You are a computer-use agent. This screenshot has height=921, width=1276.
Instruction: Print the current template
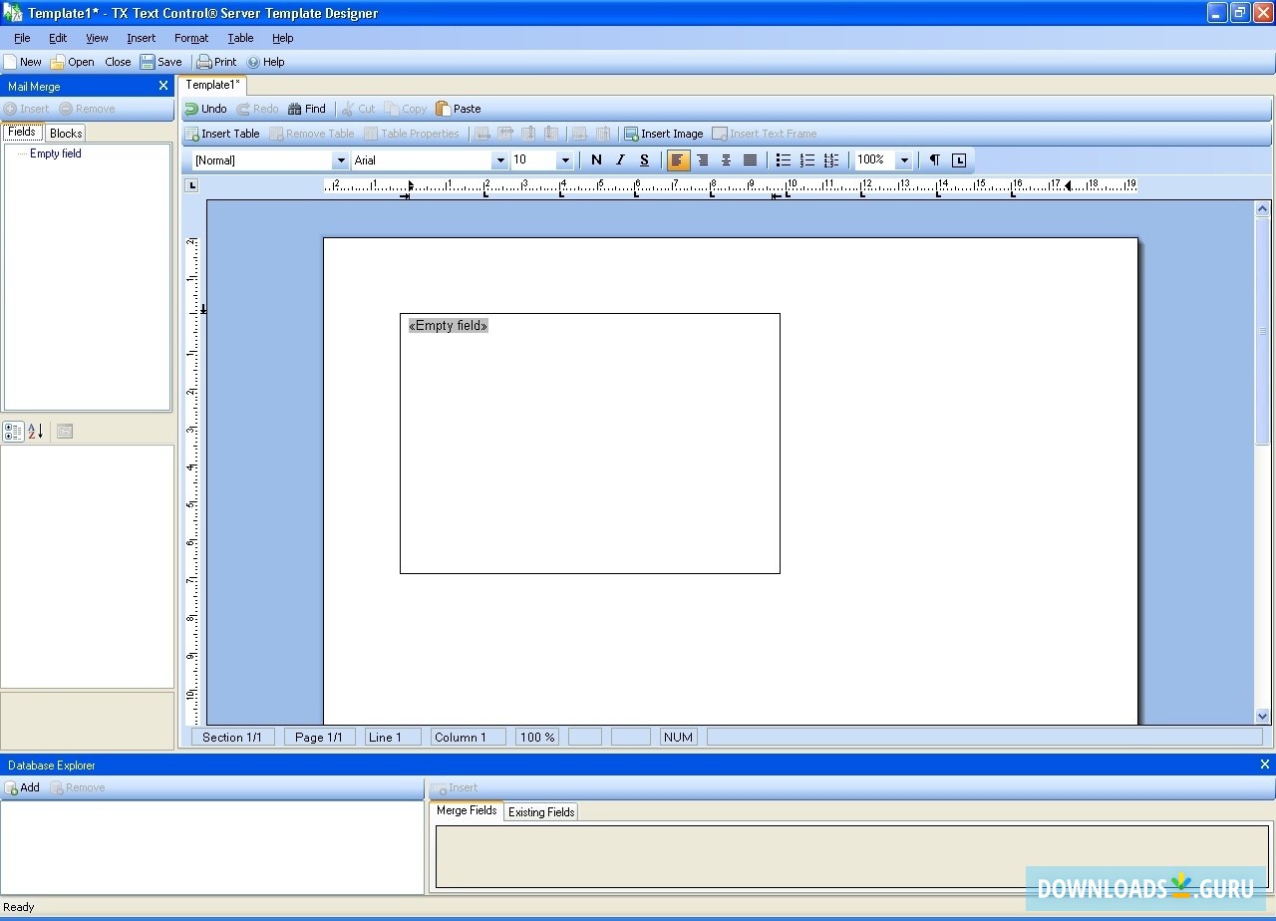[x=215, y=61]
